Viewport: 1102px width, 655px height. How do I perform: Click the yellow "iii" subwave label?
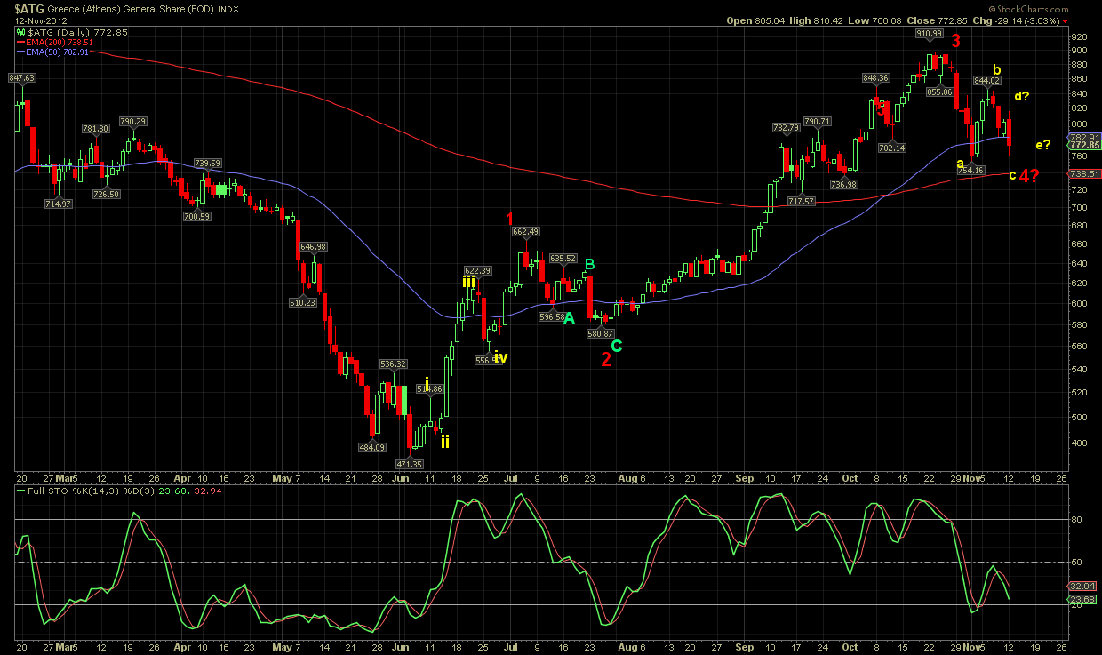[x=468, y=282]
